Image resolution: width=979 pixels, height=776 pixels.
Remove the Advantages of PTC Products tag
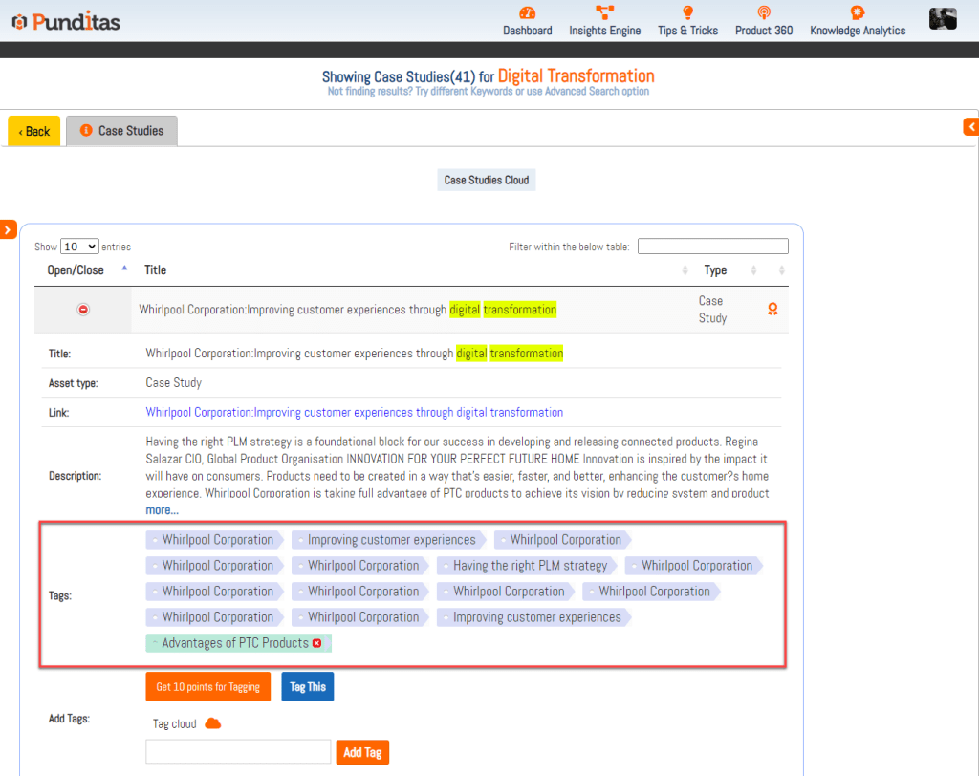[x=316, y=643]
